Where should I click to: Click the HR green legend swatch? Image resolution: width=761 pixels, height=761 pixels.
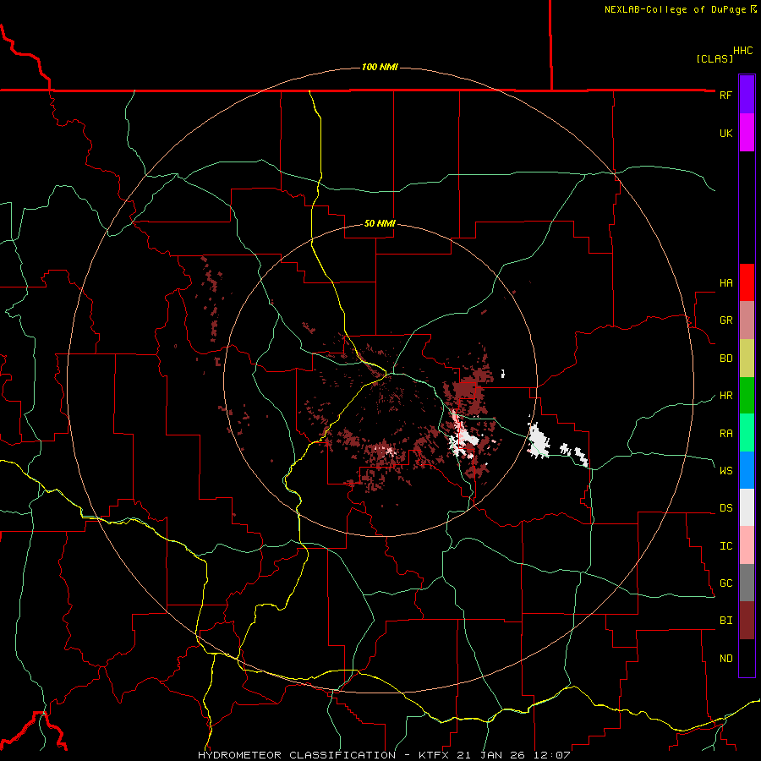[747, 396]
